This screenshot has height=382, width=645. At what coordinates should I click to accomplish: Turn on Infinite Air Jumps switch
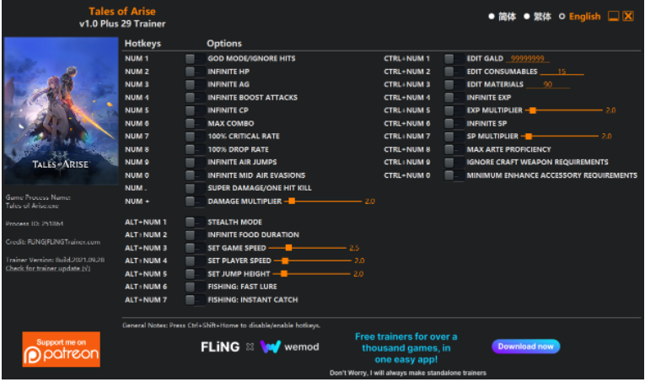coord(195,163)
